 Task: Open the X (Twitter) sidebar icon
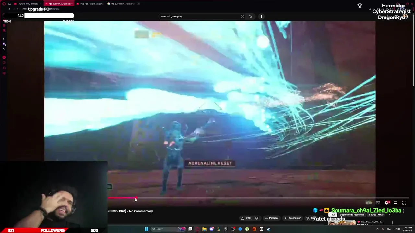tap(4, 49)
